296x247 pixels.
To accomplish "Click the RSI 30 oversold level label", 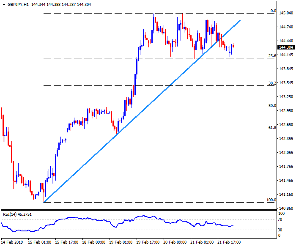I will click(x=280, y=230).
